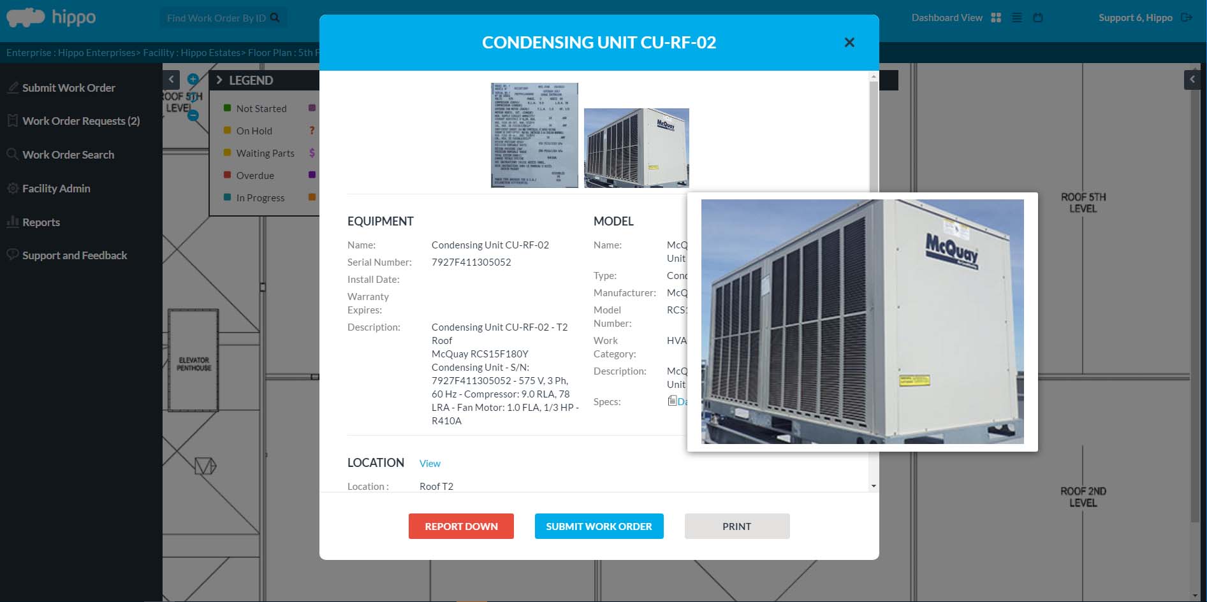Viewport: 1207px width, 602px height.
Task: Open Reports in sidebar
Action: [41, 222]
